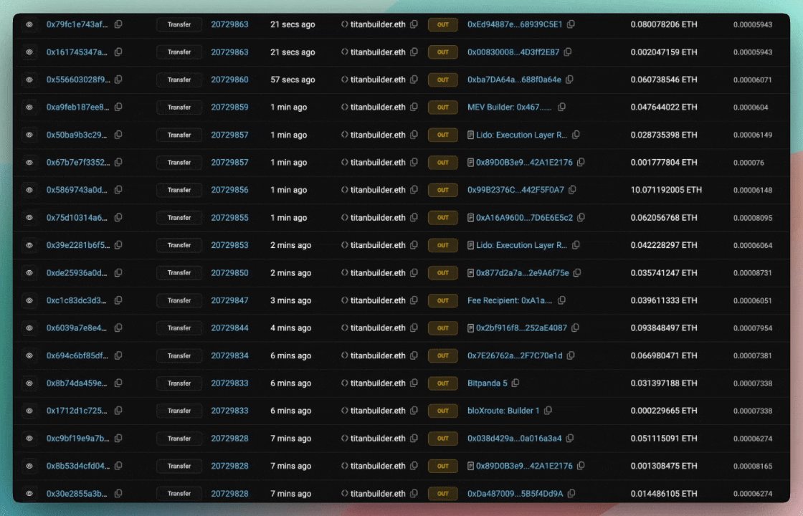803x516 pixels.
Task: Open transaction 0x8b53d4cfd04 details
Action: click(78, 466)
